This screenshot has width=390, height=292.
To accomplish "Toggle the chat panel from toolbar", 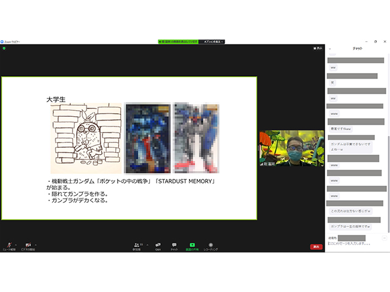I will point(174,246).
